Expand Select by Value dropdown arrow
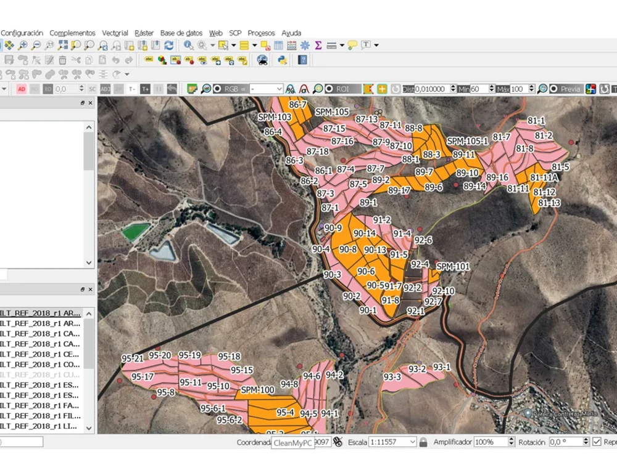The width and height of the screenshot is (617, 462). 254,45
